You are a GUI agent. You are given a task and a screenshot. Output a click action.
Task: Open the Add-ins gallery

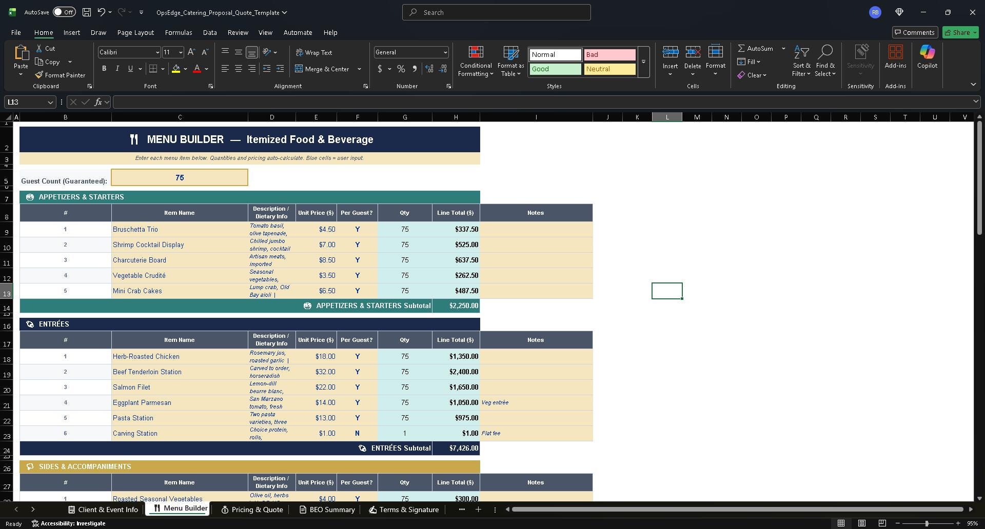point(895,56)
